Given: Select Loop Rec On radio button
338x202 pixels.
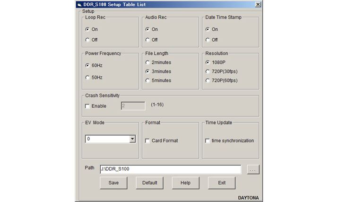Looking at the screenshot, I should click(87, 29).
